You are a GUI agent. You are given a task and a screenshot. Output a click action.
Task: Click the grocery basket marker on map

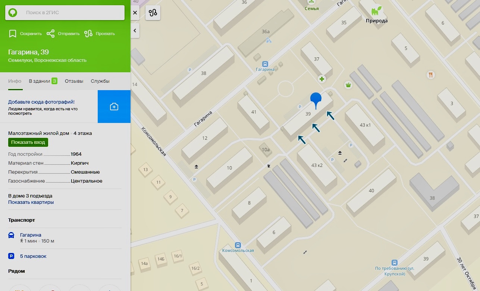(348, 85)
